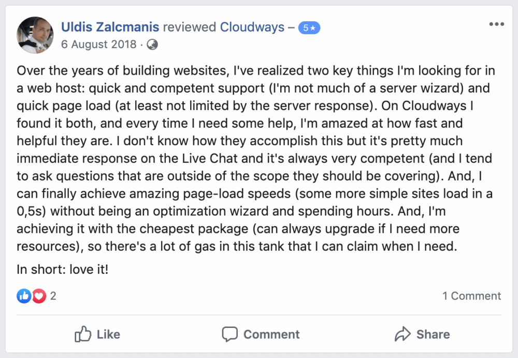The image size is (518, 358).
Task: Click the speech bubble icon beside Comment
Action: pos(229,334)
